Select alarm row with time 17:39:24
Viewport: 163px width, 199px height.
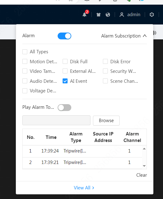click(x=82, y=151)
